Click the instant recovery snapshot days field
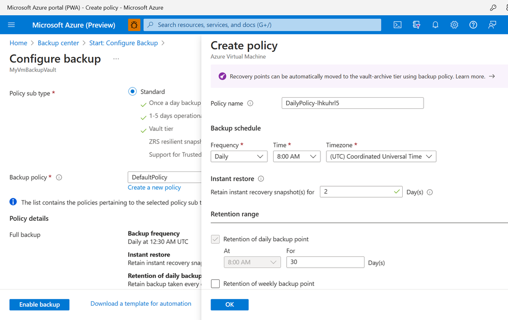 click(x=361, y=192)
